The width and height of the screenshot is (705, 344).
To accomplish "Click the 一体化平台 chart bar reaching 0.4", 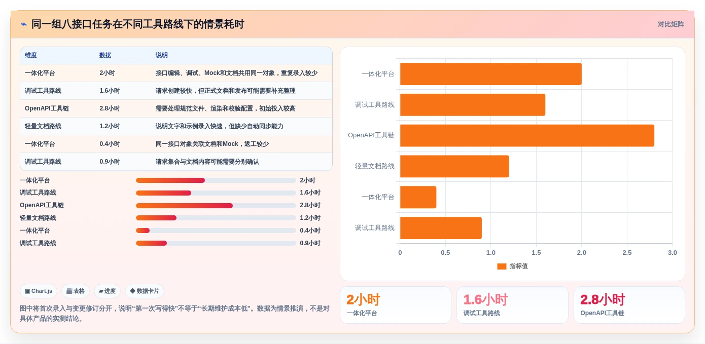I will tap(418, 197).
